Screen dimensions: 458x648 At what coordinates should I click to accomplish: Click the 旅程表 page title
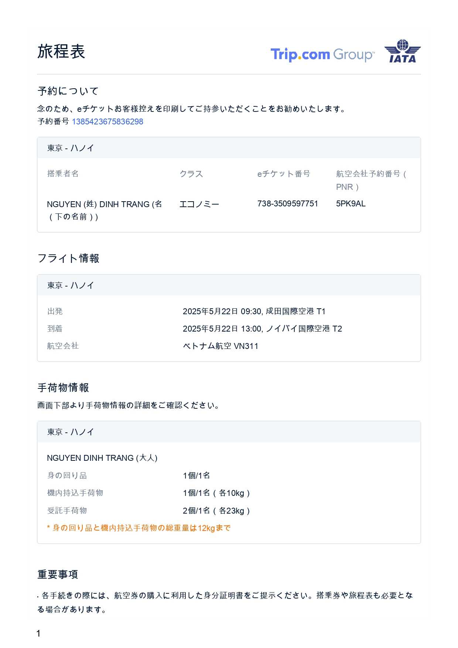(x=61, y=51)
